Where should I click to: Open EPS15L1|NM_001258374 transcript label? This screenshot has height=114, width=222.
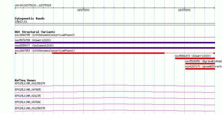pos(30,83)
